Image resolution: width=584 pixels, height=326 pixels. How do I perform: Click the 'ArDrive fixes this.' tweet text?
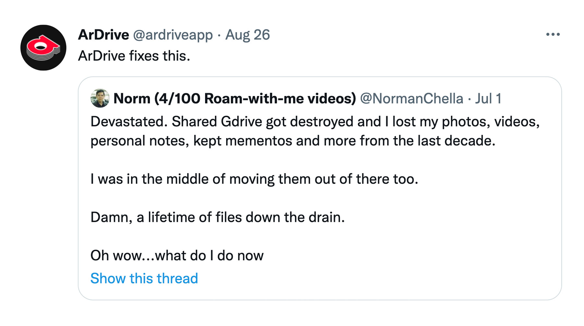tap(134, 56)
